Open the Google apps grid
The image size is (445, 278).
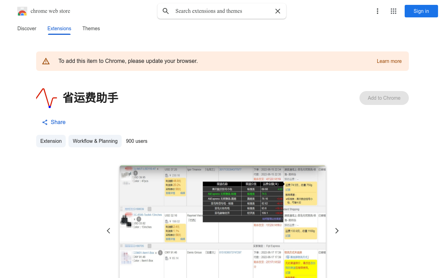tap(393, 11)
